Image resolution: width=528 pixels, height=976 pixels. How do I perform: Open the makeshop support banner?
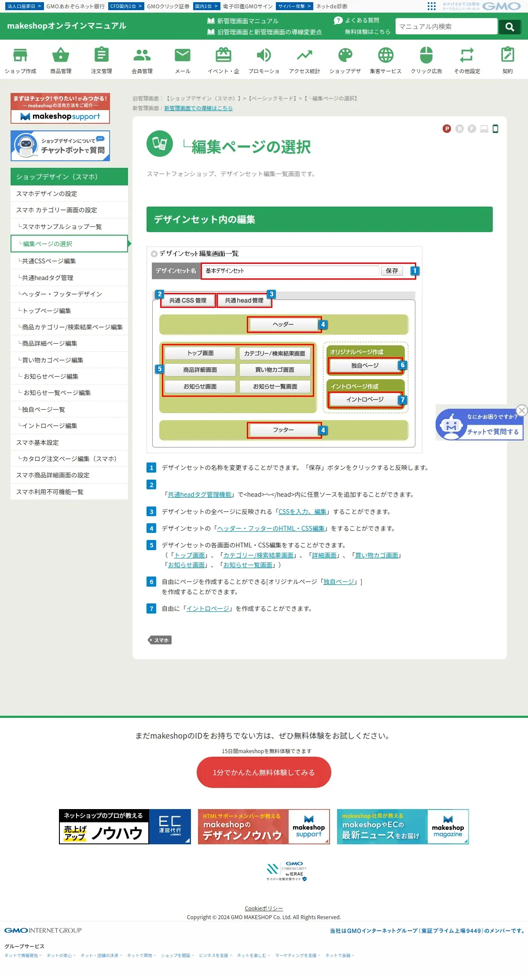(60, 108)
